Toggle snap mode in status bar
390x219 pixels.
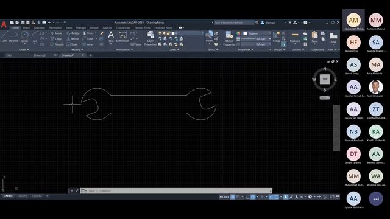pyautogui.click(x=238, y=197)
